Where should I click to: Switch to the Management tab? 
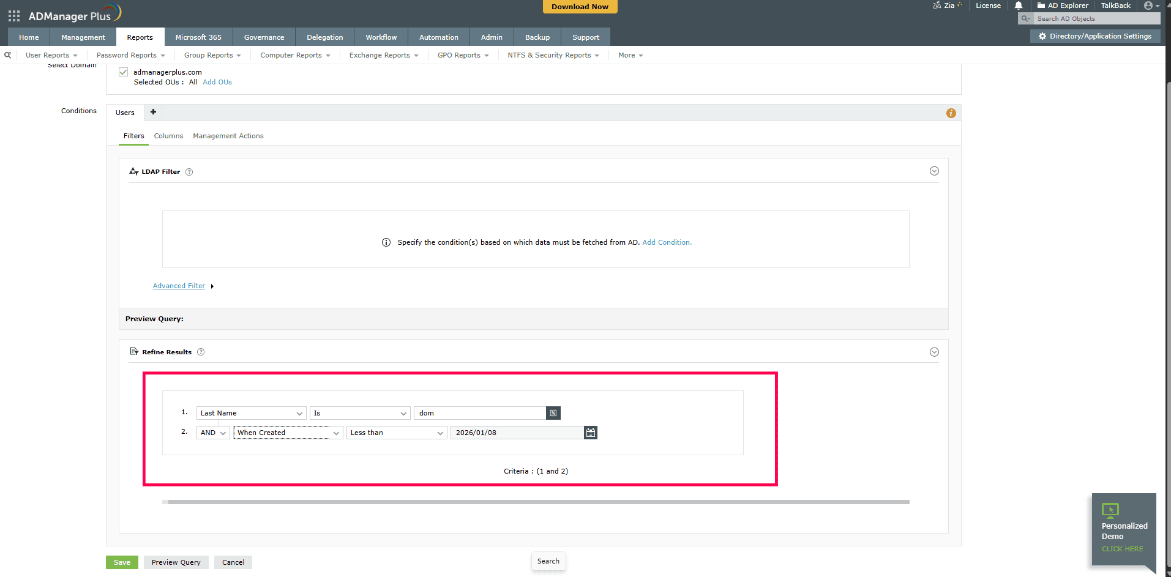click(83, 37)
